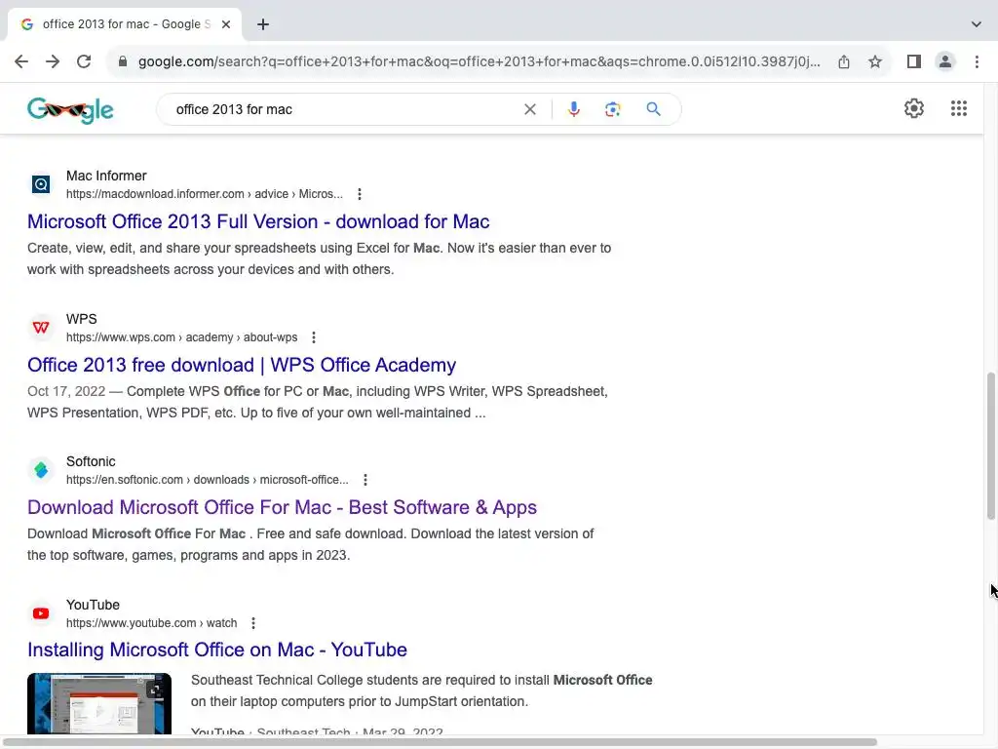Open WPS result favicon
This screenshot has width=998, height=749.
[41, 328]
